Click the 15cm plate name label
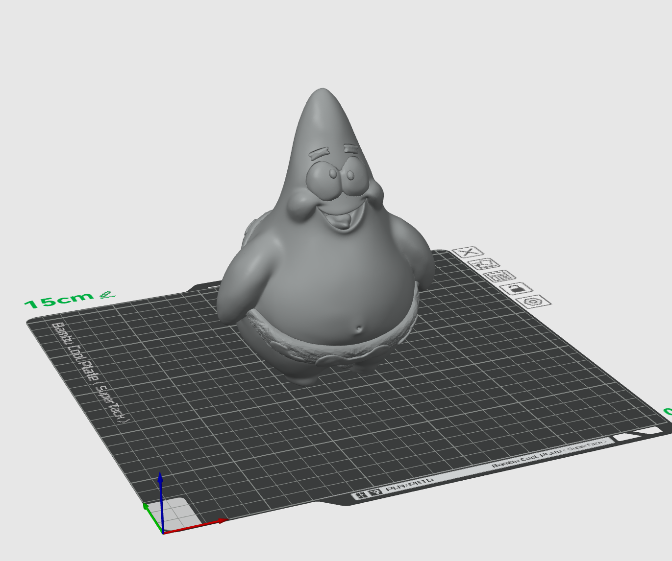This screenshot has height=561, width=672. [58, 300]
